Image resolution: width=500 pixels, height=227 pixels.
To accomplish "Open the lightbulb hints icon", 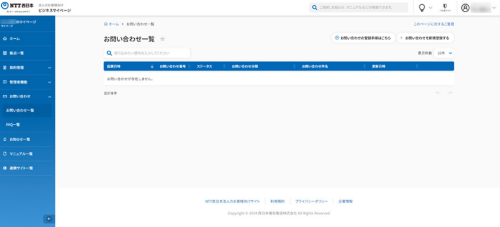I will click(x=422, y=7).
